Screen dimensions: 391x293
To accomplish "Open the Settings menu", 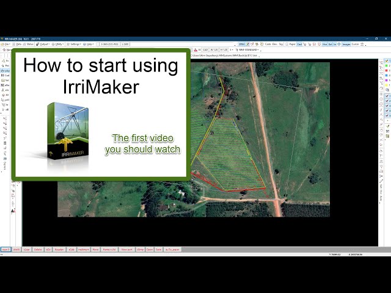I will tap(74, 44).
